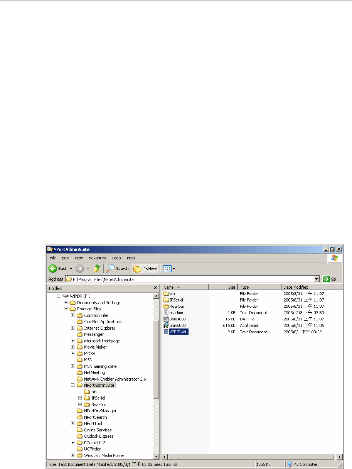
Task: Select the MSN folder in tree
Action: (x=84, y=360)
